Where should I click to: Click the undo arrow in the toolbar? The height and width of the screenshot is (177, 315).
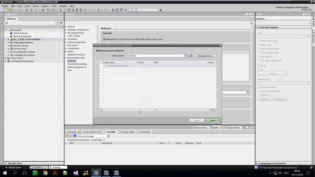[x=48, y=10]
